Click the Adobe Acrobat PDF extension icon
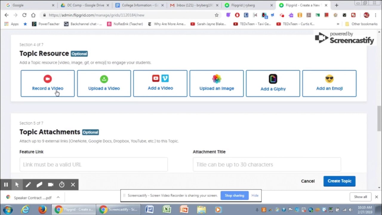Screen dimensions: 382x215 (309, 15)
